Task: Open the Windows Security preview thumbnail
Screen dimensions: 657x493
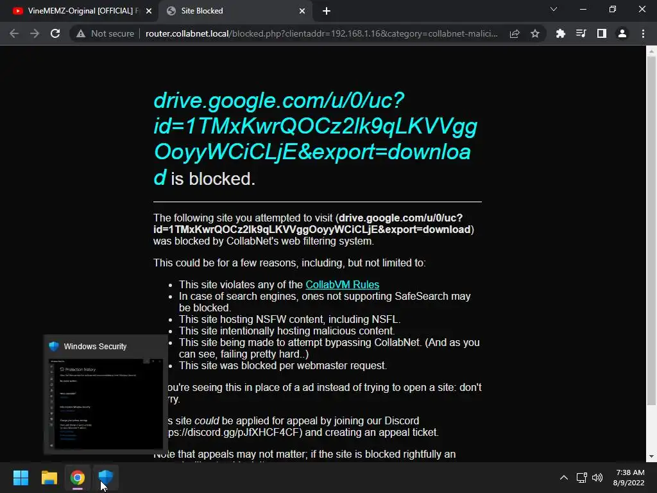Action: coord(106,403)
